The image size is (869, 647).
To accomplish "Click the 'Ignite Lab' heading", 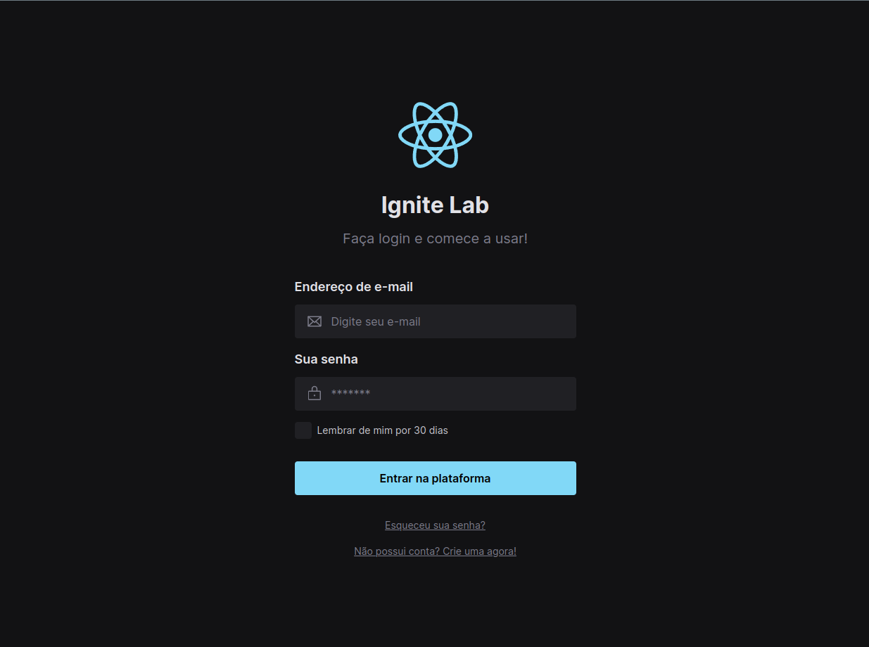I will pos(435,205).
